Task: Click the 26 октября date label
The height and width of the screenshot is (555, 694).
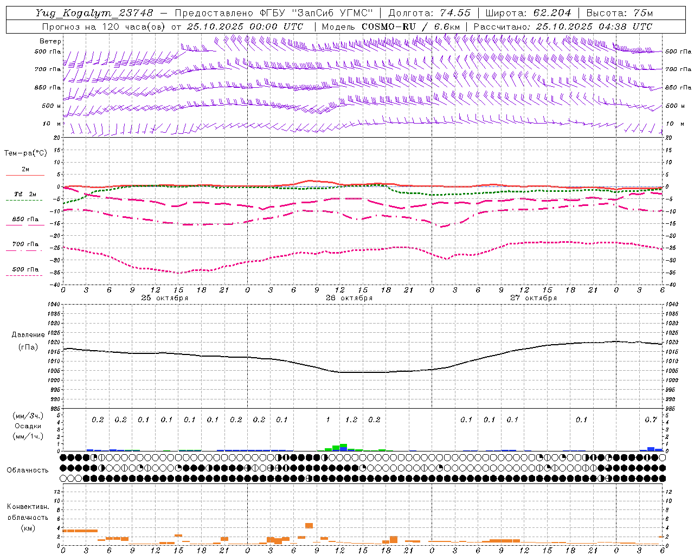Action: 349,298
